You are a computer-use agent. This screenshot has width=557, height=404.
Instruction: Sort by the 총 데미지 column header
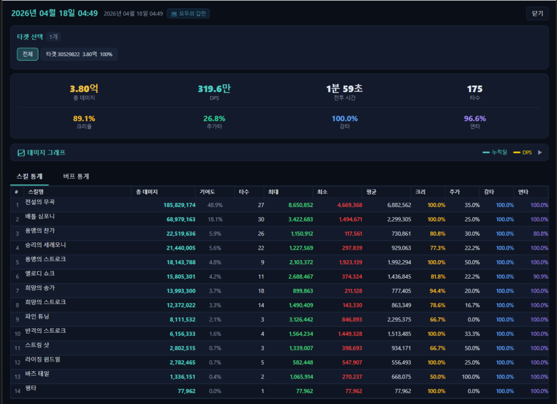[147, 192]
